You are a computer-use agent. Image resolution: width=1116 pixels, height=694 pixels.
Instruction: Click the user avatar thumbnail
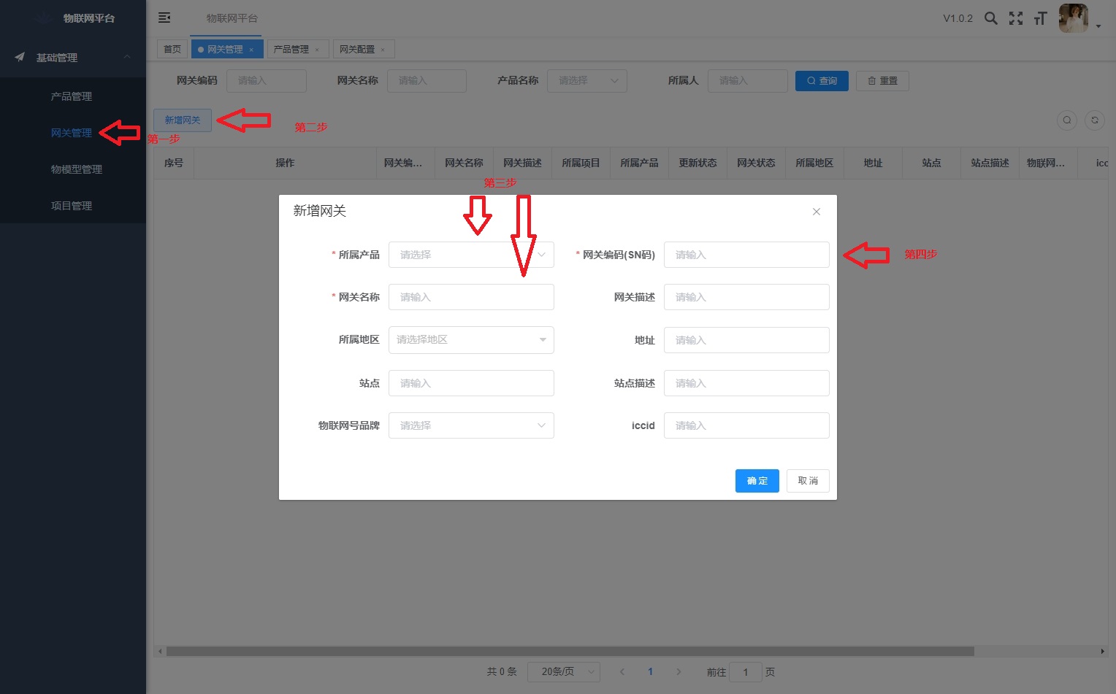(x=1073, y=18)
